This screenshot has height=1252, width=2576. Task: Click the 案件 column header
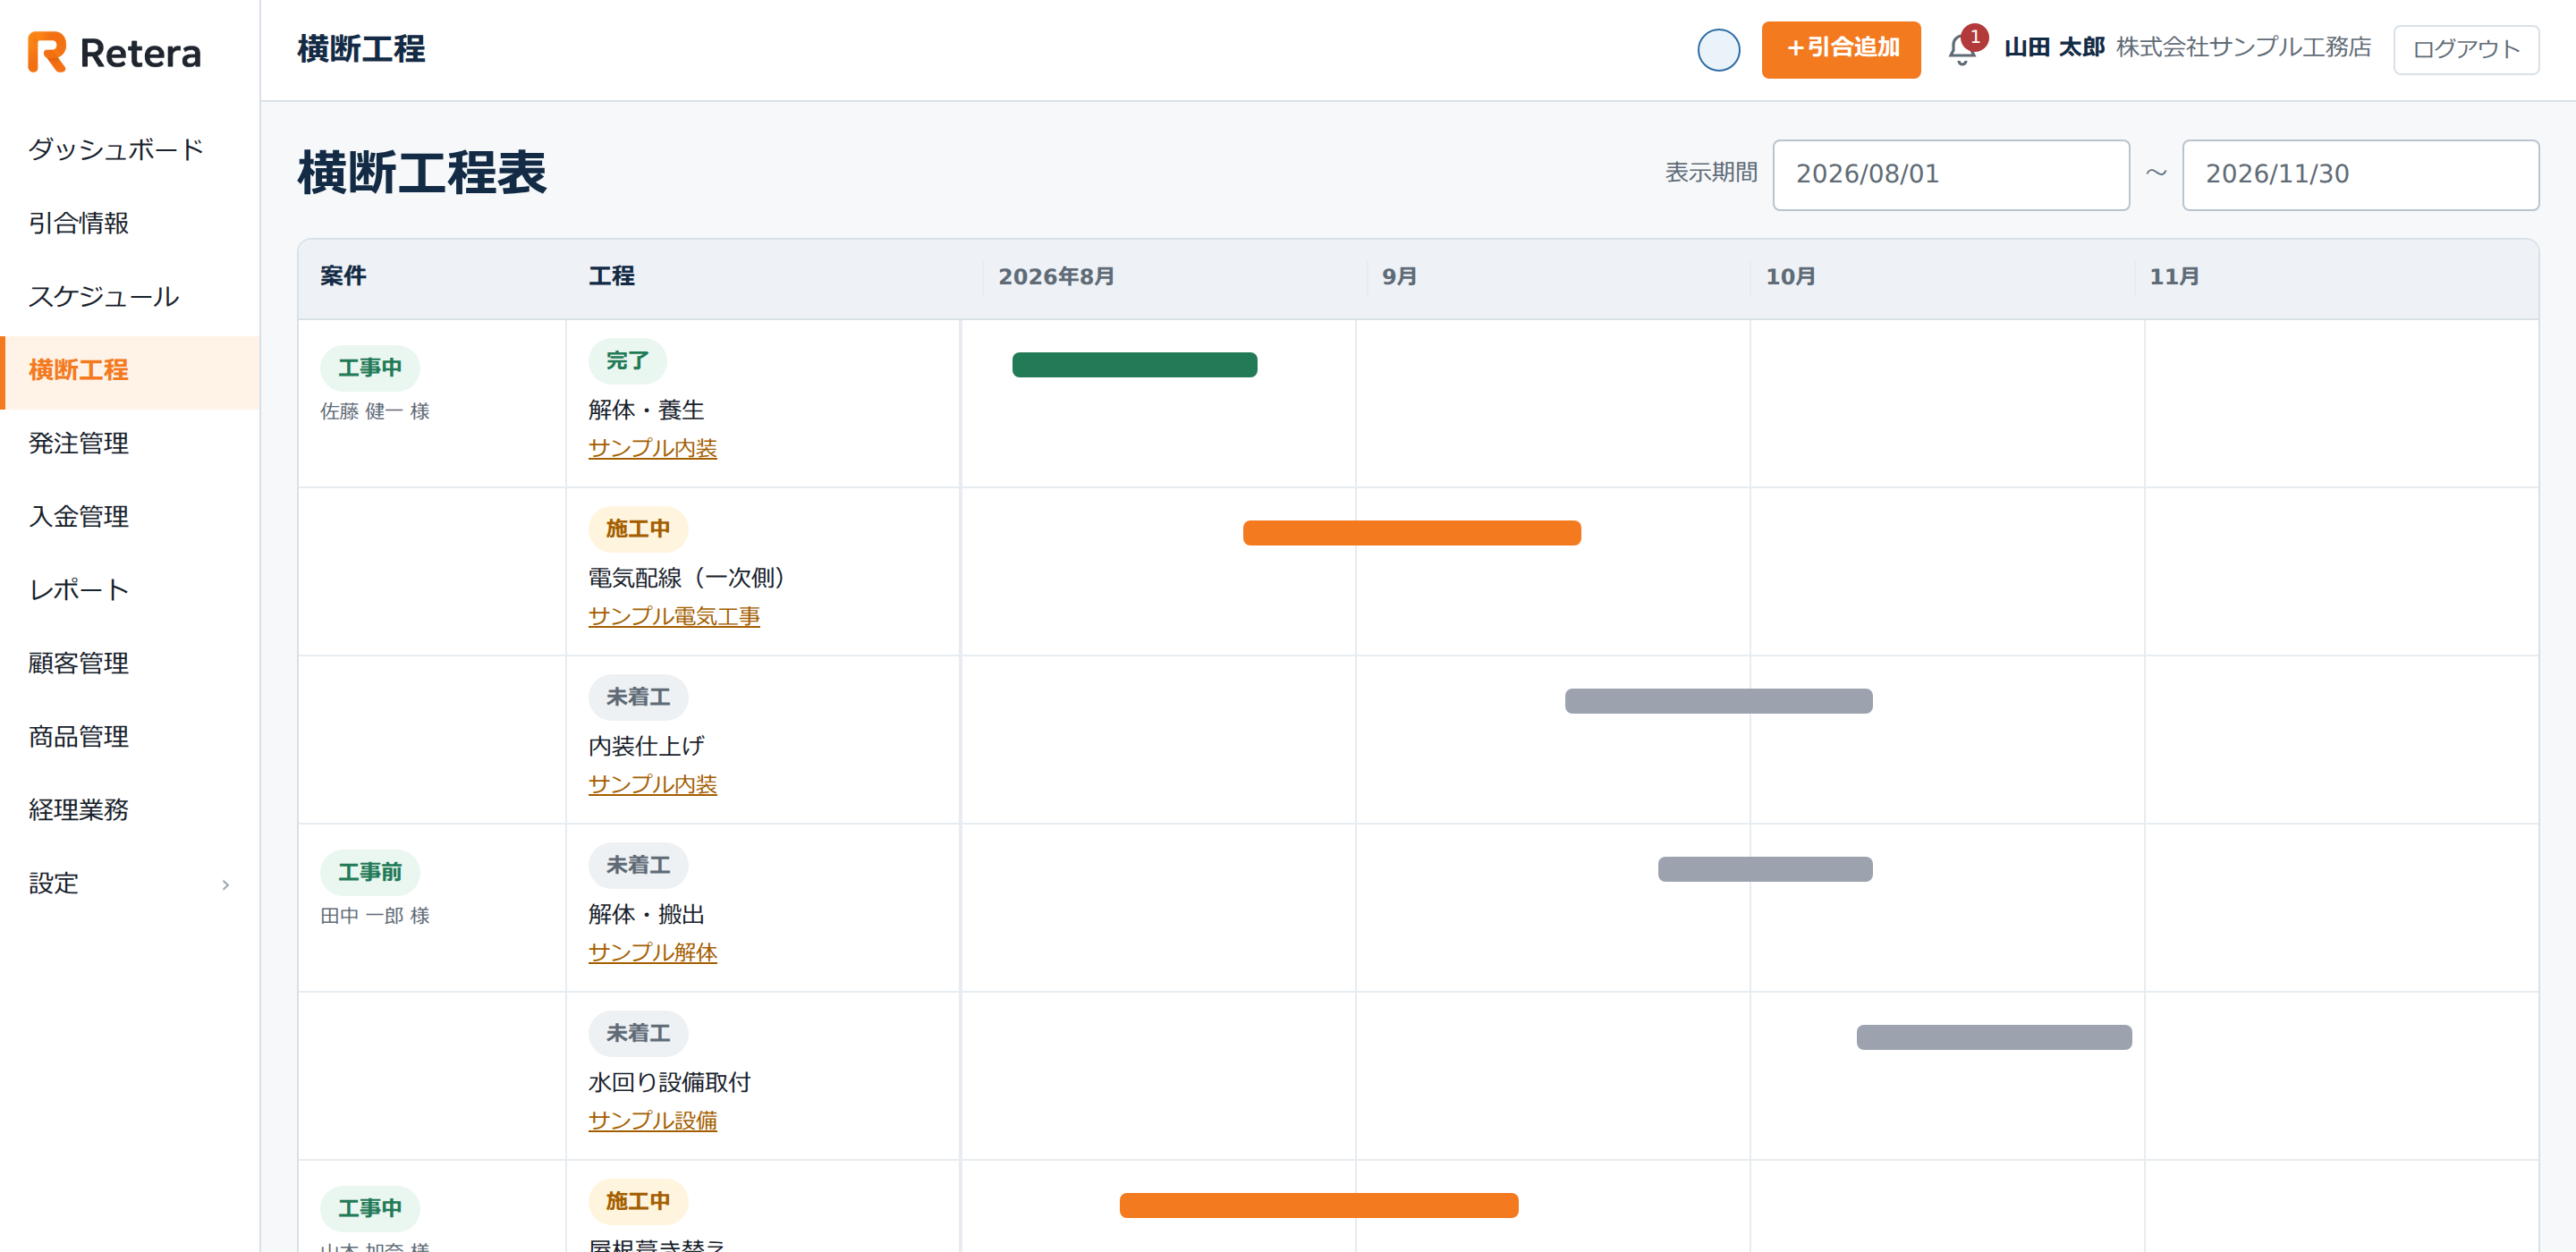click(x=343, y=276)
